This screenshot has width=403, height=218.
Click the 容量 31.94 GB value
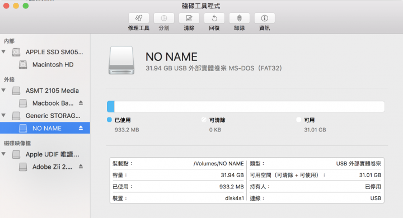point(232,175)
